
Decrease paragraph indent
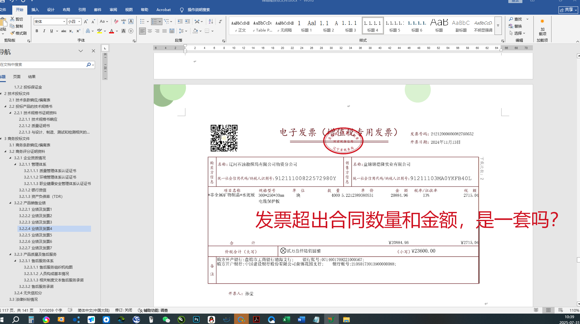click(x=180, y=21)
